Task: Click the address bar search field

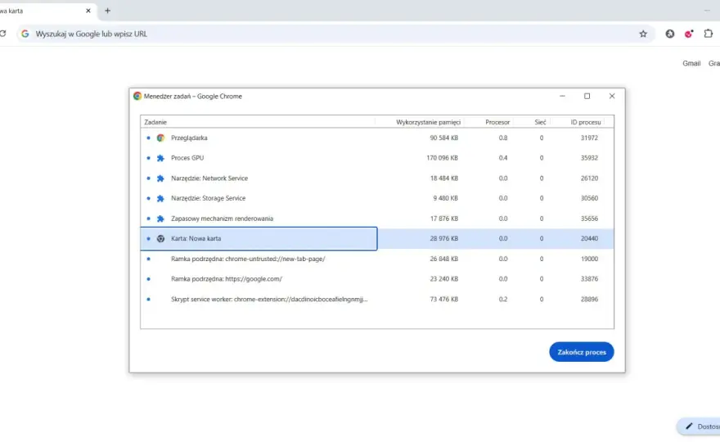Action: coord(335,34)
